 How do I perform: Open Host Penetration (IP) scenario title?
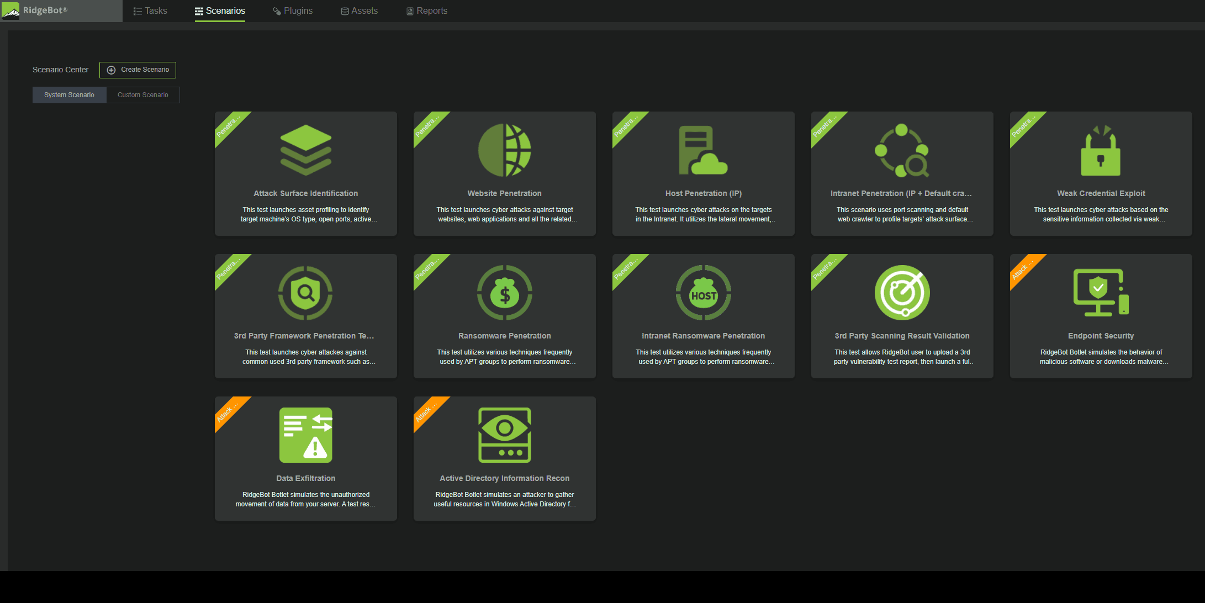704,193
